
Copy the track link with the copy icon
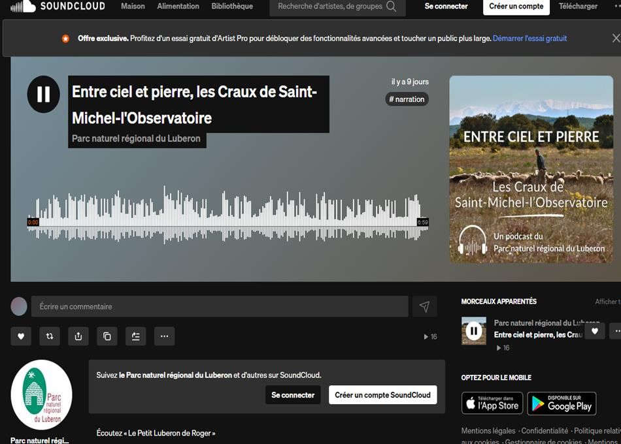[x=107, y=336]
